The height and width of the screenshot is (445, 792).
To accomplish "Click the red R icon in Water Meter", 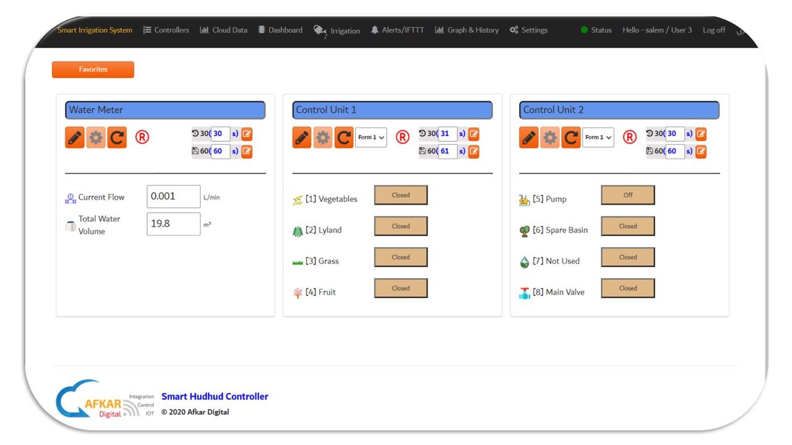I will coord(142,137).
